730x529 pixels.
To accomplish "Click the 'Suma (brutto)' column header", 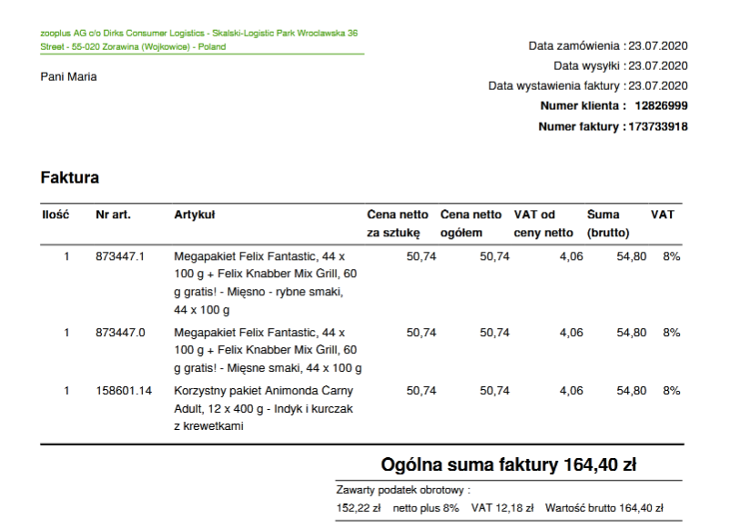I will click(608, 224).
